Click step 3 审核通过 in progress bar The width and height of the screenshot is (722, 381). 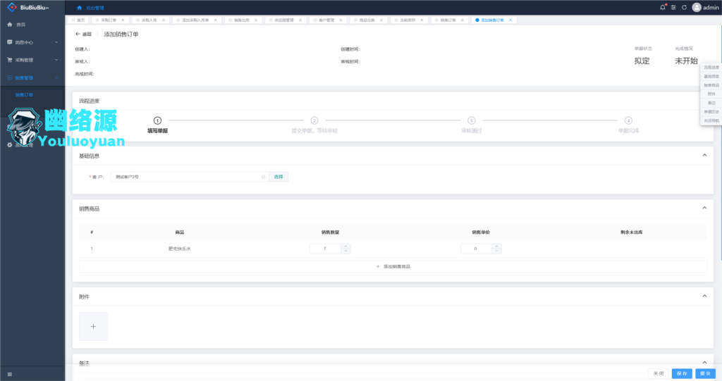[472, 125]
